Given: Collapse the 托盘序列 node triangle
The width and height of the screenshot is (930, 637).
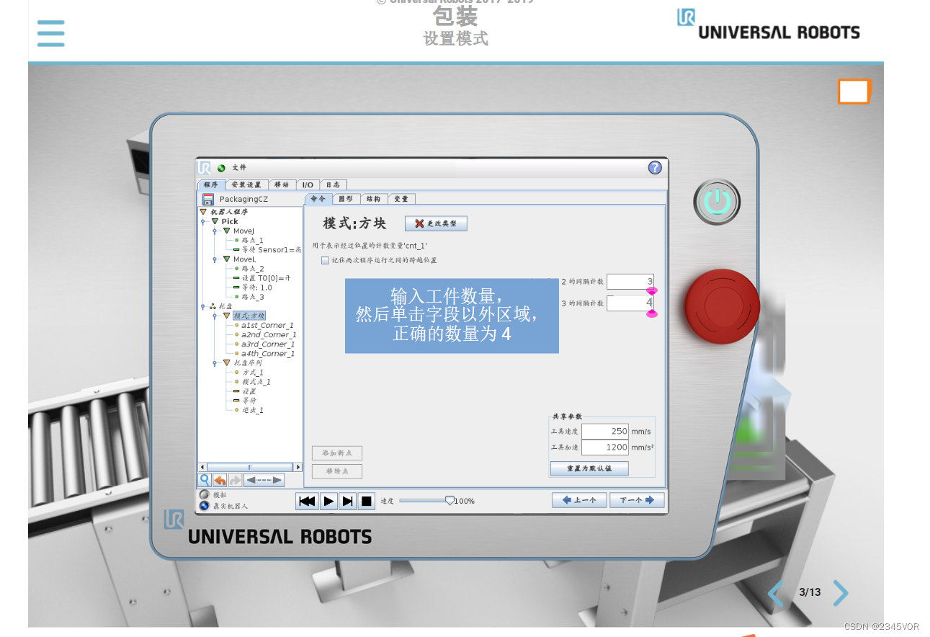Looking at the screenshot, I should pyautogui.click(x=226, y=363).
